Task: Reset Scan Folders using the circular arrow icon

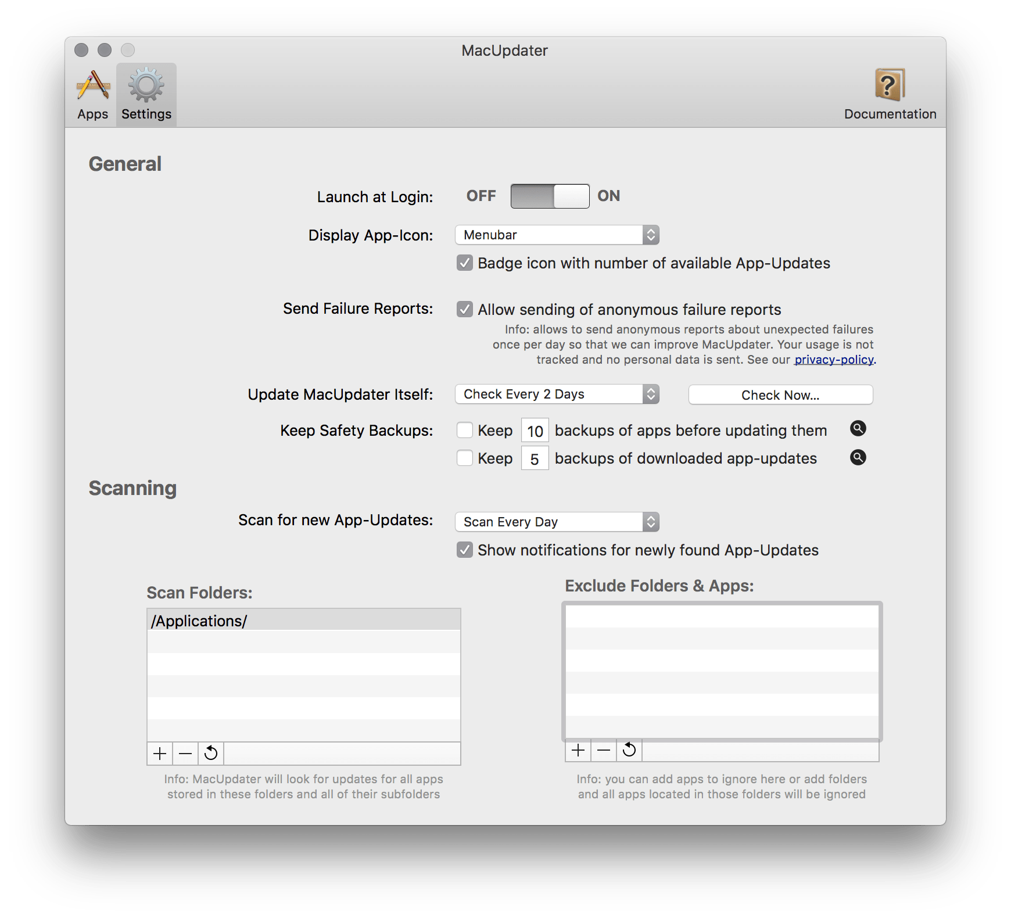Action: tap(210, 752)
